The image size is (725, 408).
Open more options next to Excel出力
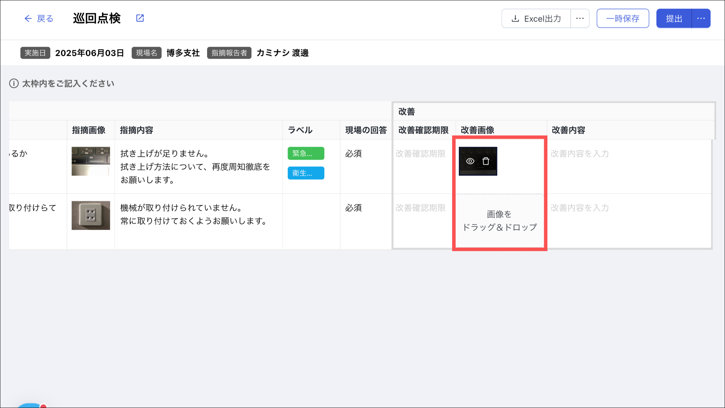pyautogui.click(x=580, y=18)
